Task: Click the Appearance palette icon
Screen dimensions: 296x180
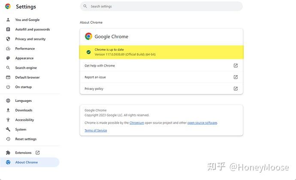Action: pyautogui.click(x=8, y=58)
